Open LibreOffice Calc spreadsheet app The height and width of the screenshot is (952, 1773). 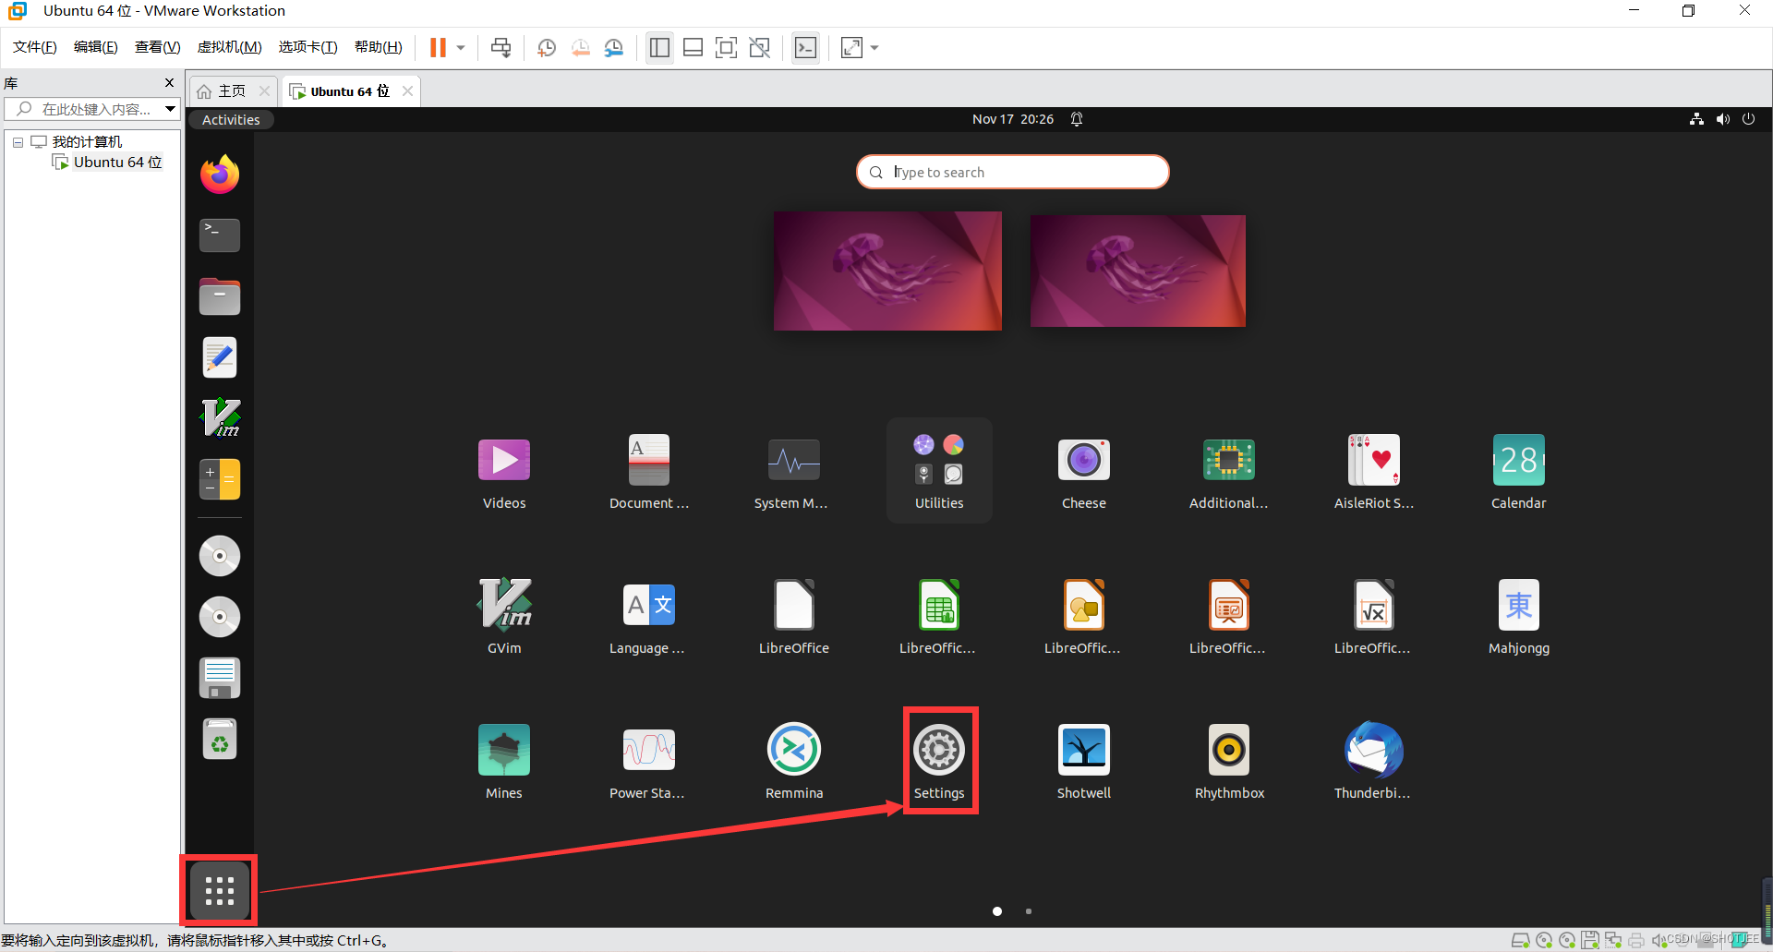(939, 616)
